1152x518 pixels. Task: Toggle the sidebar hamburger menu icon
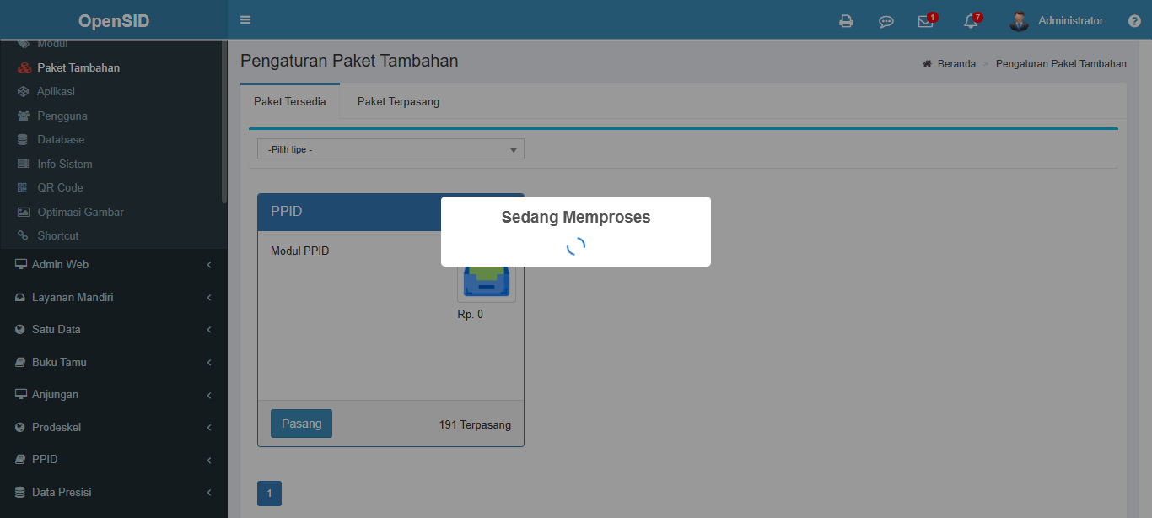tap(245, 20)
